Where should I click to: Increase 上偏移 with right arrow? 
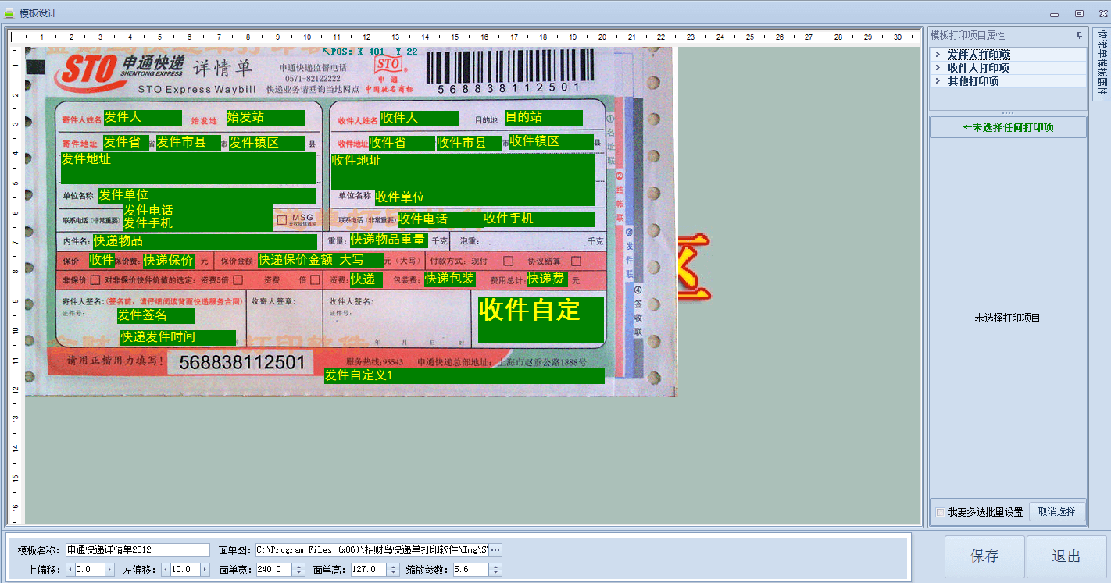(x=109, y=570)
